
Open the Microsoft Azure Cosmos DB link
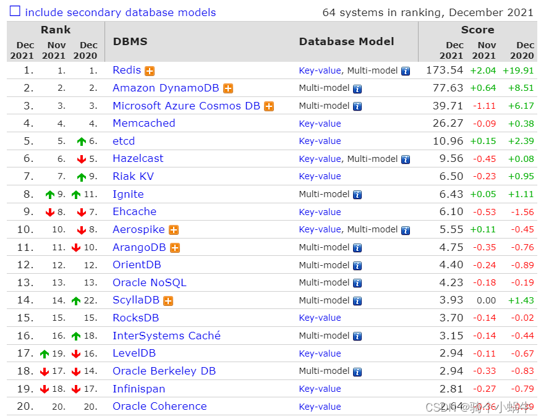186,106
